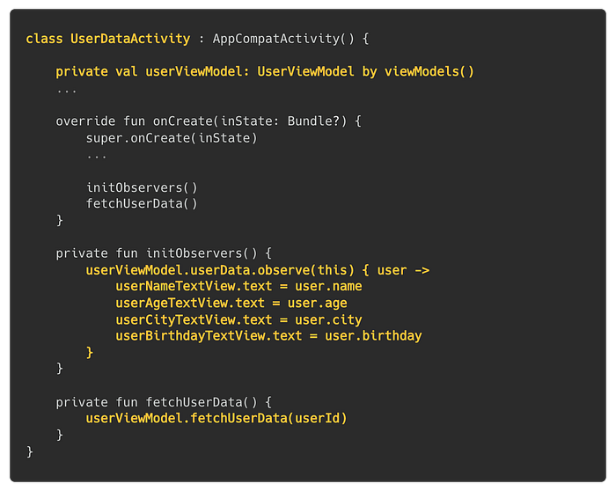Viewport: 616px width, 491px height.
Task: Click the "super.onCreate(inState)" call
Action: coord(172,138)
